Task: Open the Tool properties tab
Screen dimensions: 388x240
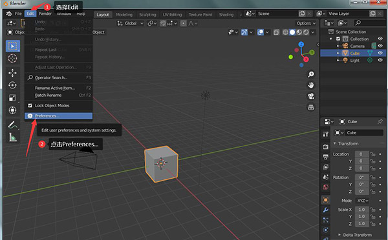Action: (x=326, y=134)
